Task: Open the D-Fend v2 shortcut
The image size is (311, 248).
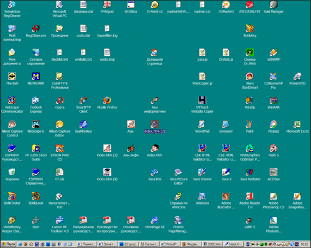Action: tap(155, 4)
